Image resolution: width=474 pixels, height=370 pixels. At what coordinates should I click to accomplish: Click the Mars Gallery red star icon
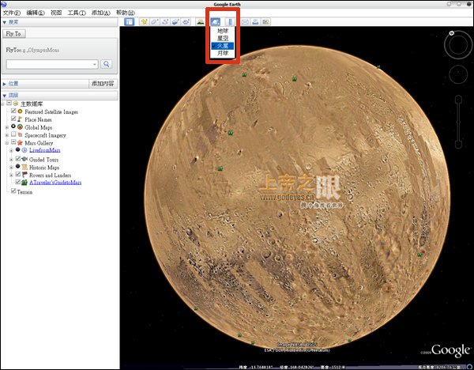pos(20,142)
